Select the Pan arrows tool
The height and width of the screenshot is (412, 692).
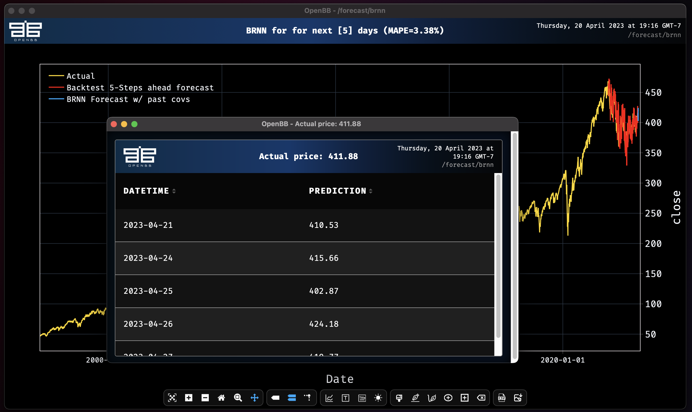(255, 398)
